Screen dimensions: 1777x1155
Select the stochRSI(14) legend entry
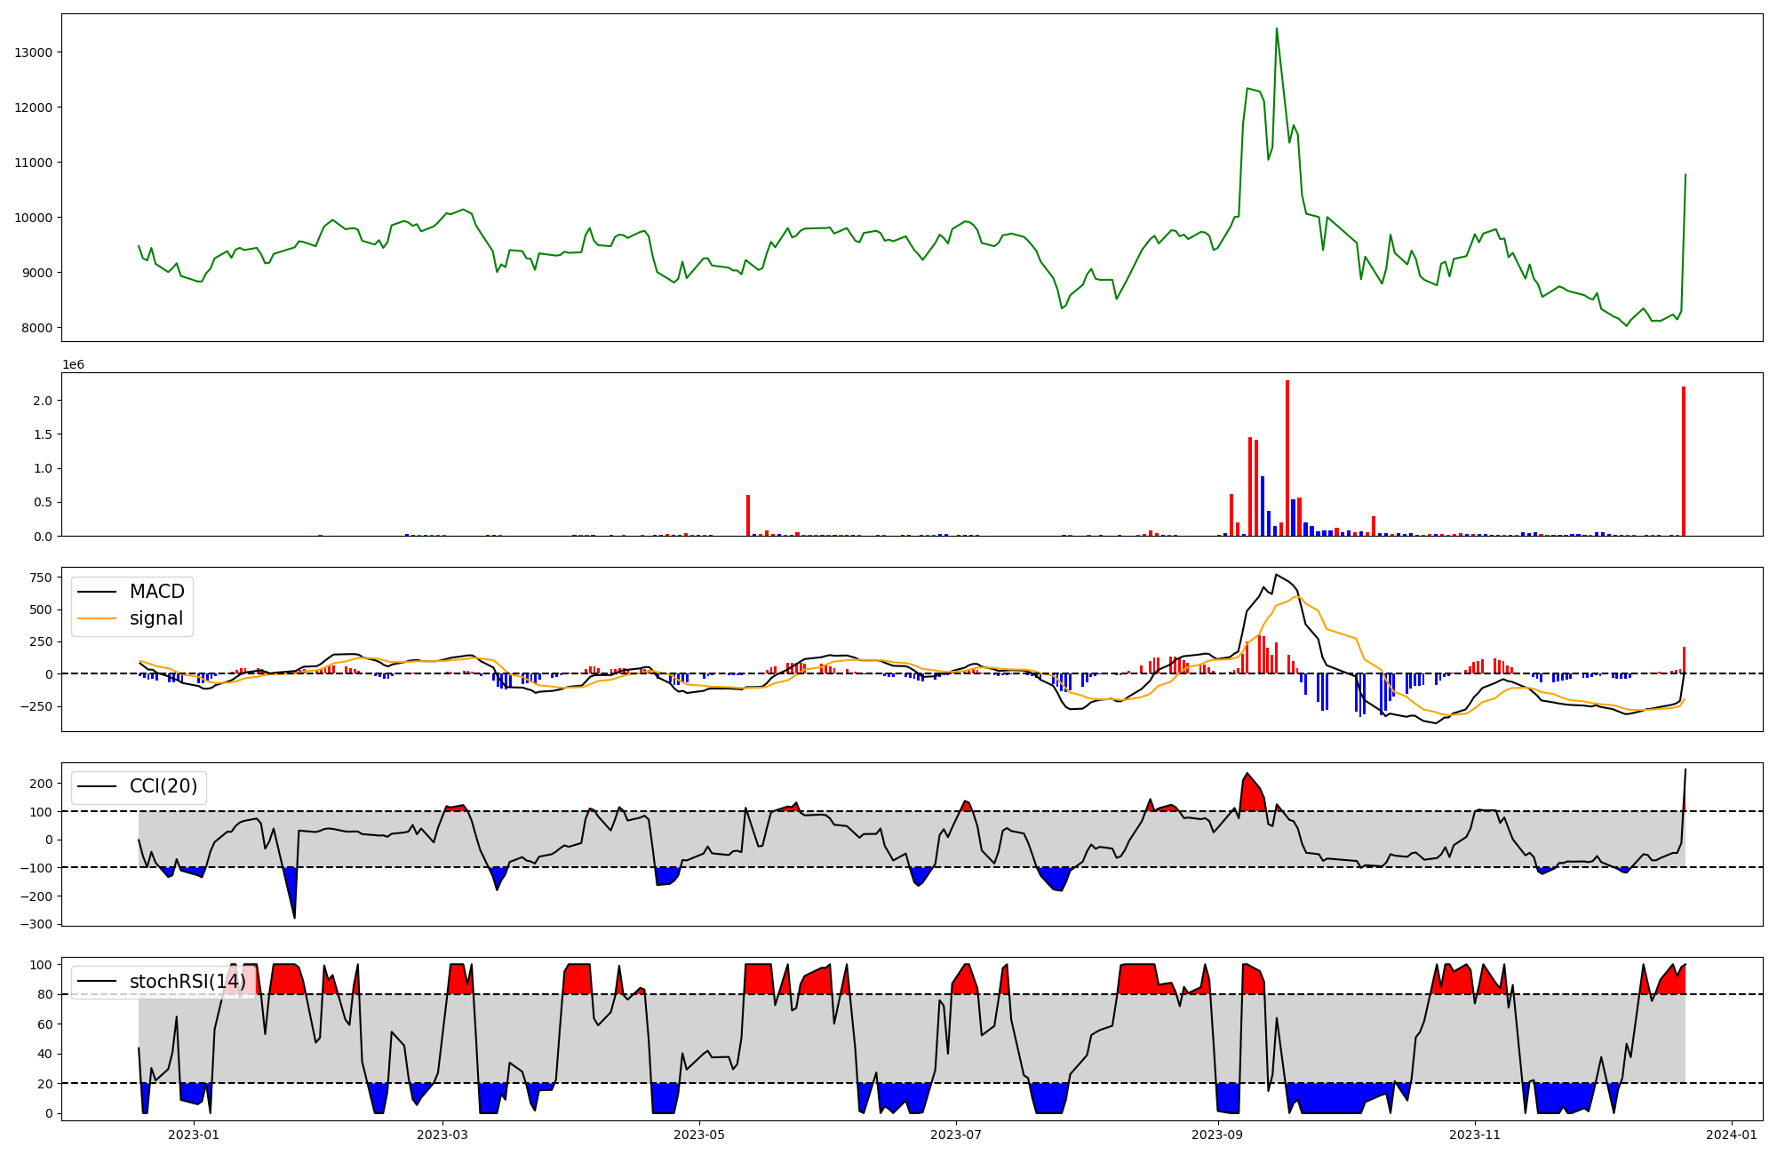tap(187, 982)
